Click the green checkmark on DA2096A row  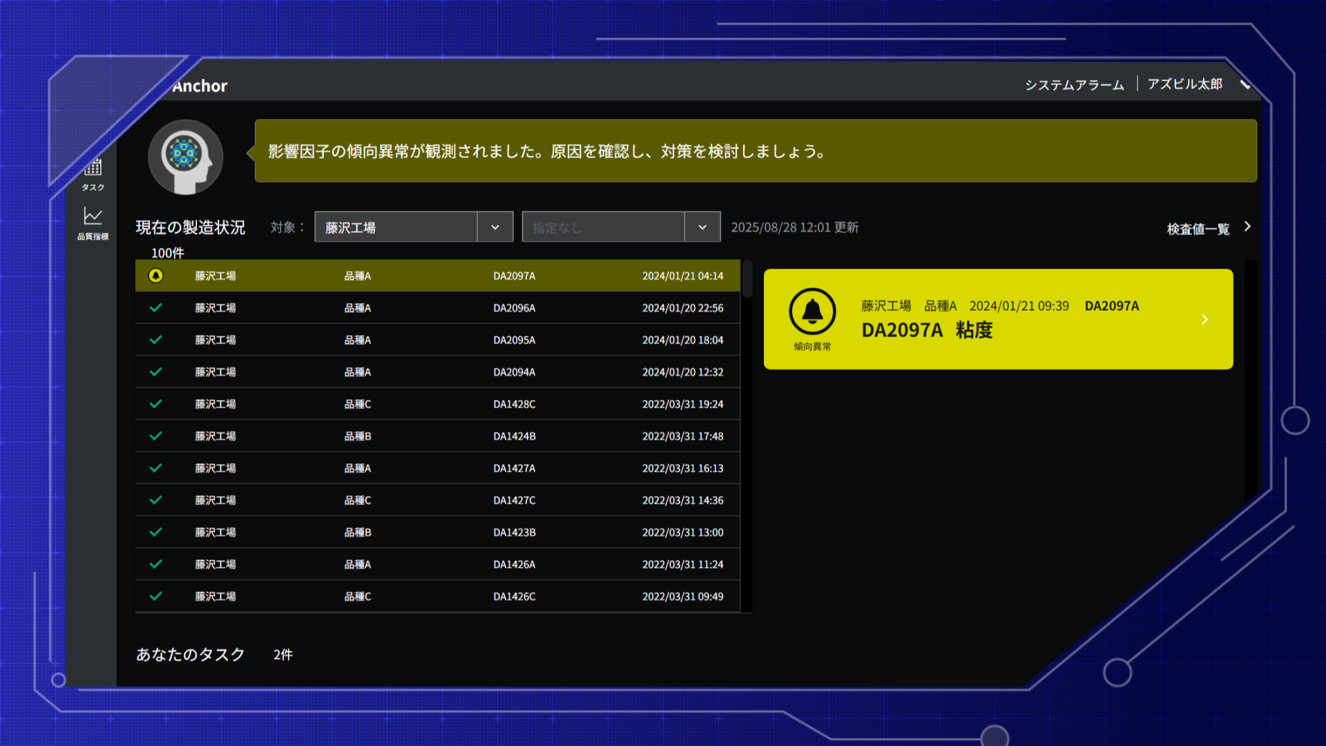click(156, 308)
